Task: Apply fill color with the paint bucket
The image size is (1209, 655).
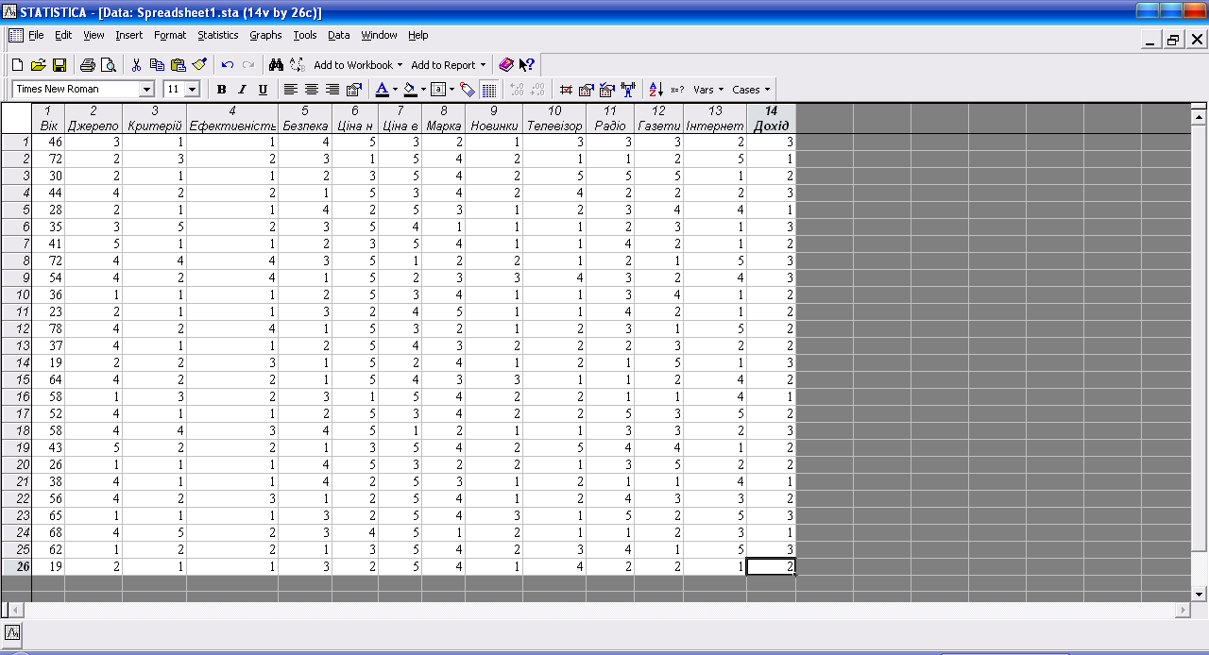Action: click(x=410, y=90)
